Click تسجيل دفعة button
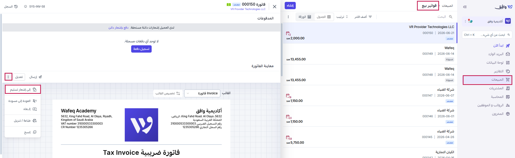Screen dimensions: 515x158 click(141, 49)
